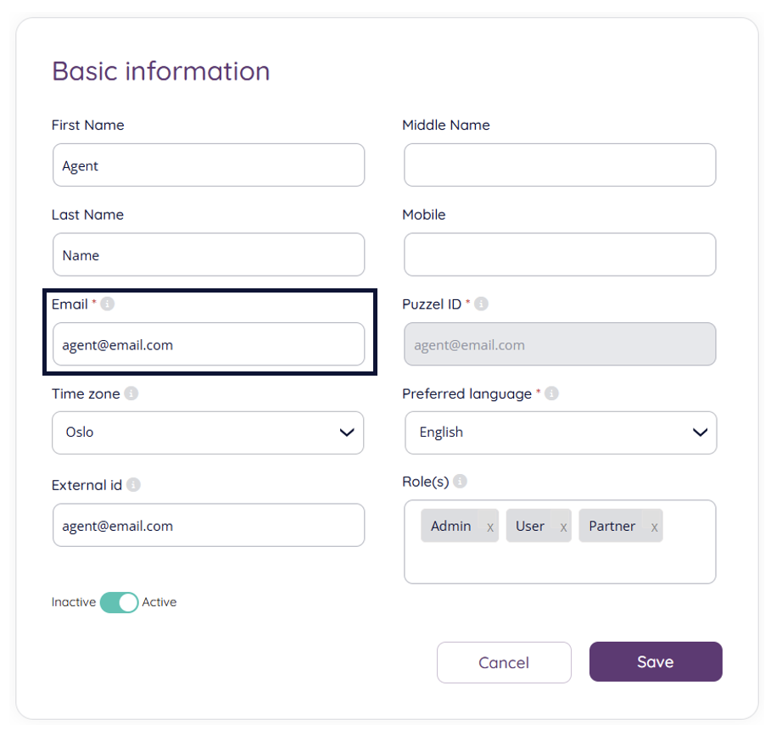Remove the Partner role tag
The image size is (782, 753).
[x=654, y=527]
